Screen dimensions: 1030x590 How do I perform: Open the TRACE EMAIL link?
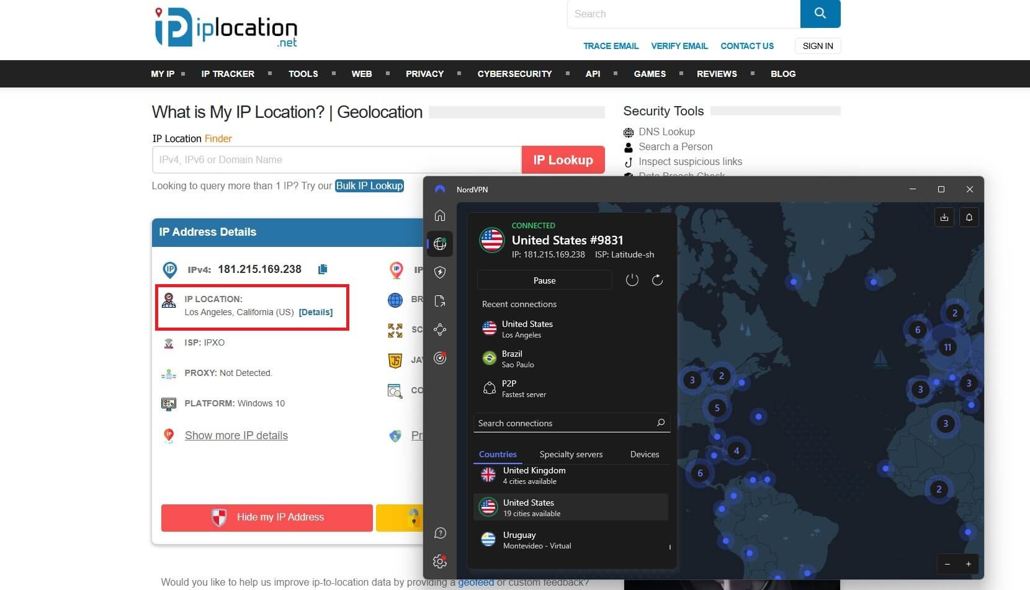click(x=611, y=46)
